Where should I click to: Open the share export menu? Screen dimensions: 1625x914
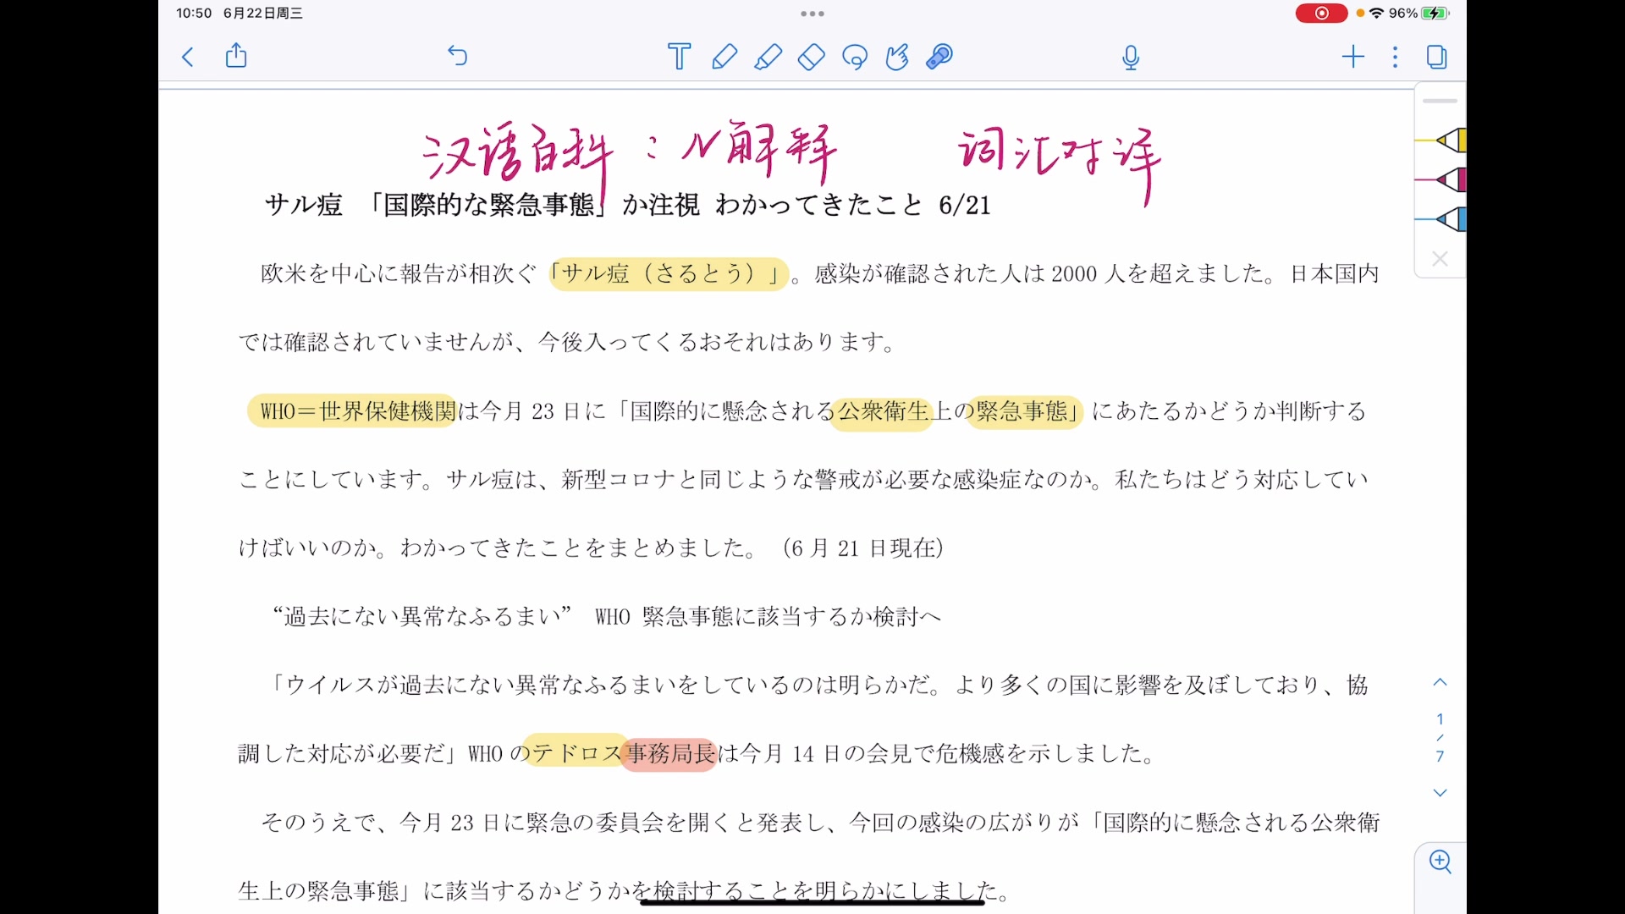click(x=236, y=56)
